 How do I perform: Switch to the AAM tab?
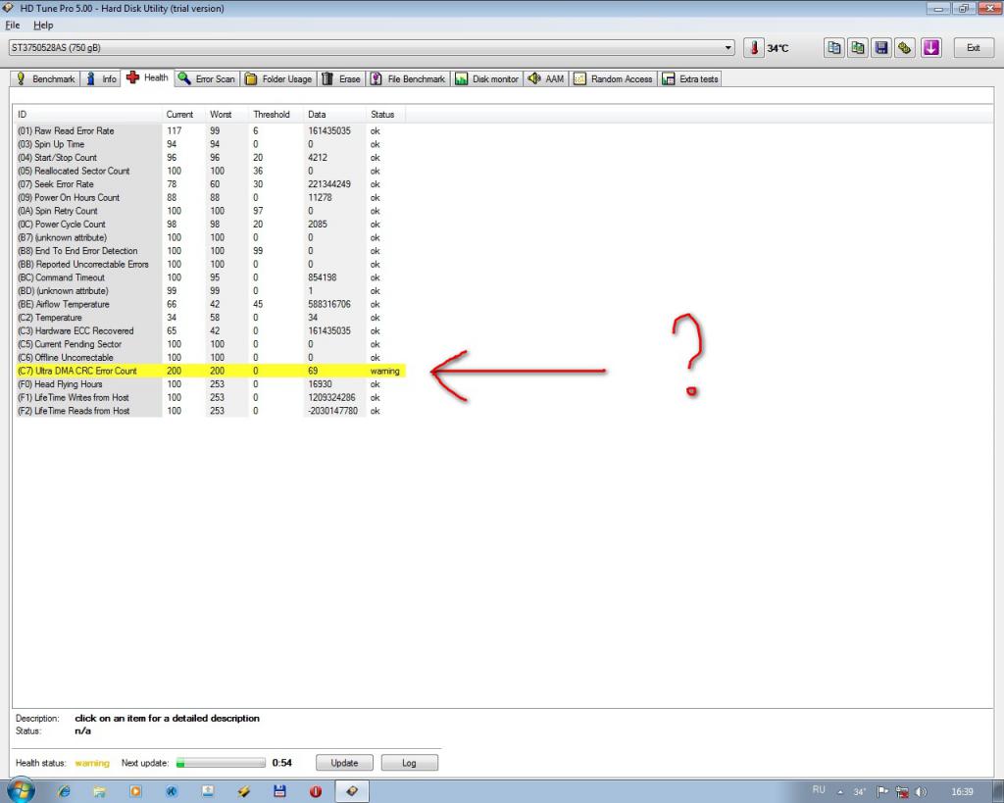[546, 78]
